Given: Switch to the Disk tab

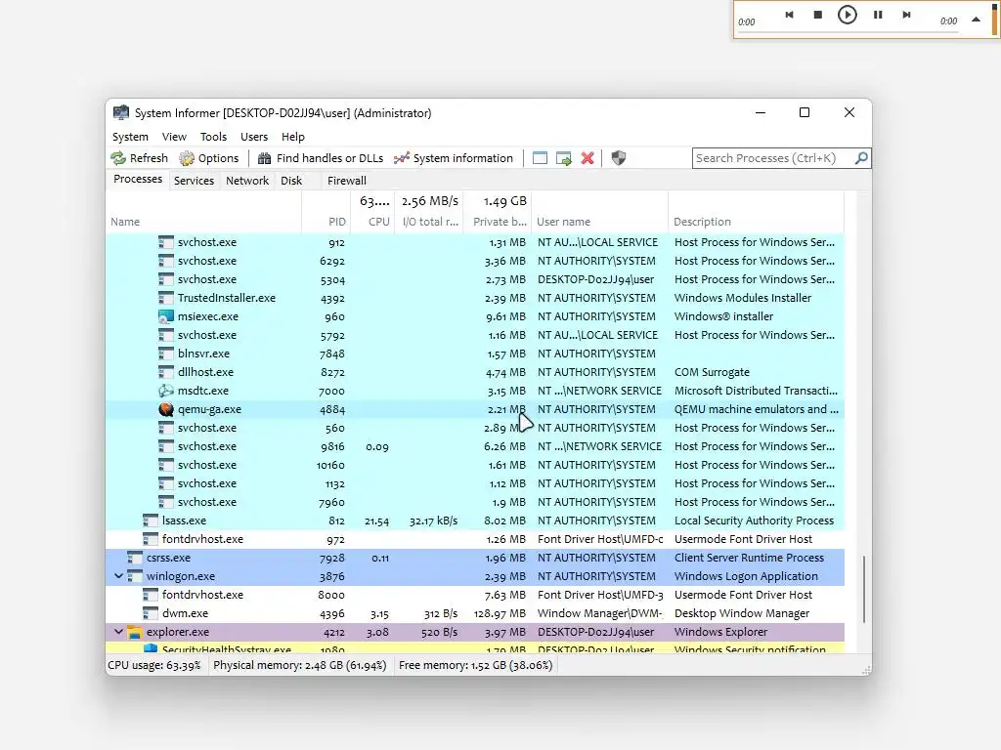Looking at the screenshot, I should [x=291, y=181].
